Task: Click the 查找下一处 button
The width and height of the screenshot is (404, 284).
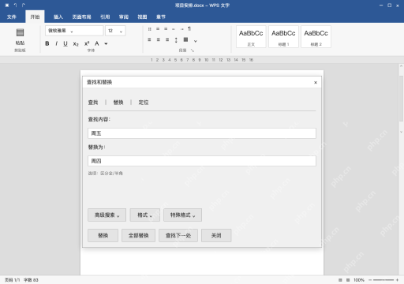Action: point(178,235)
